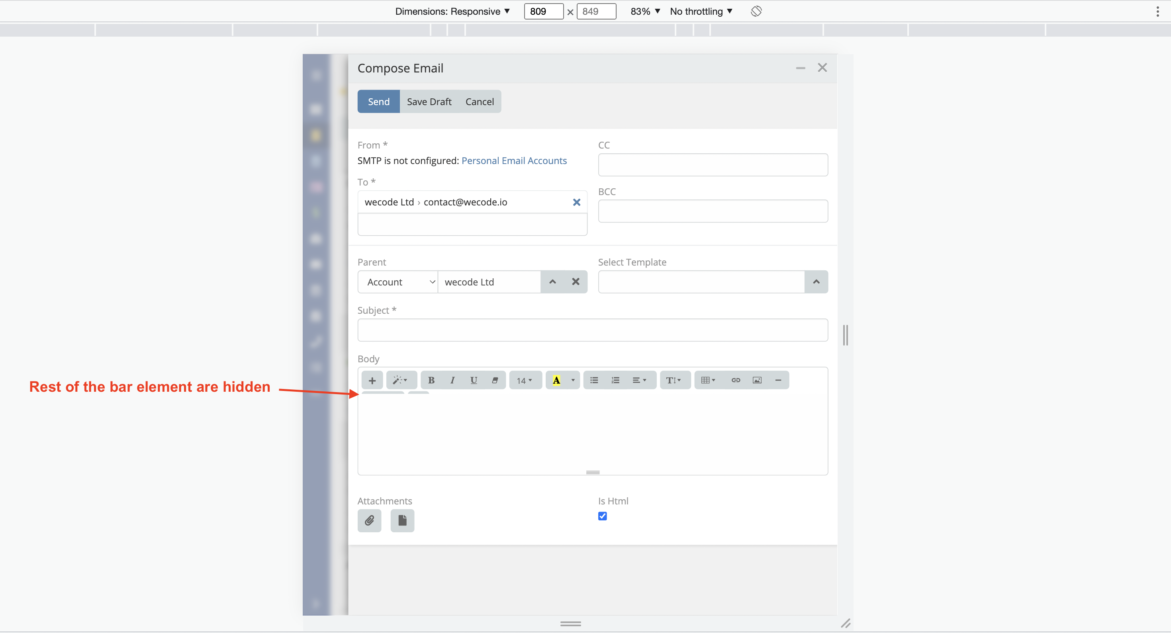Apply underline formatting to body text
Screen dimensions: 1171x633
473,380
